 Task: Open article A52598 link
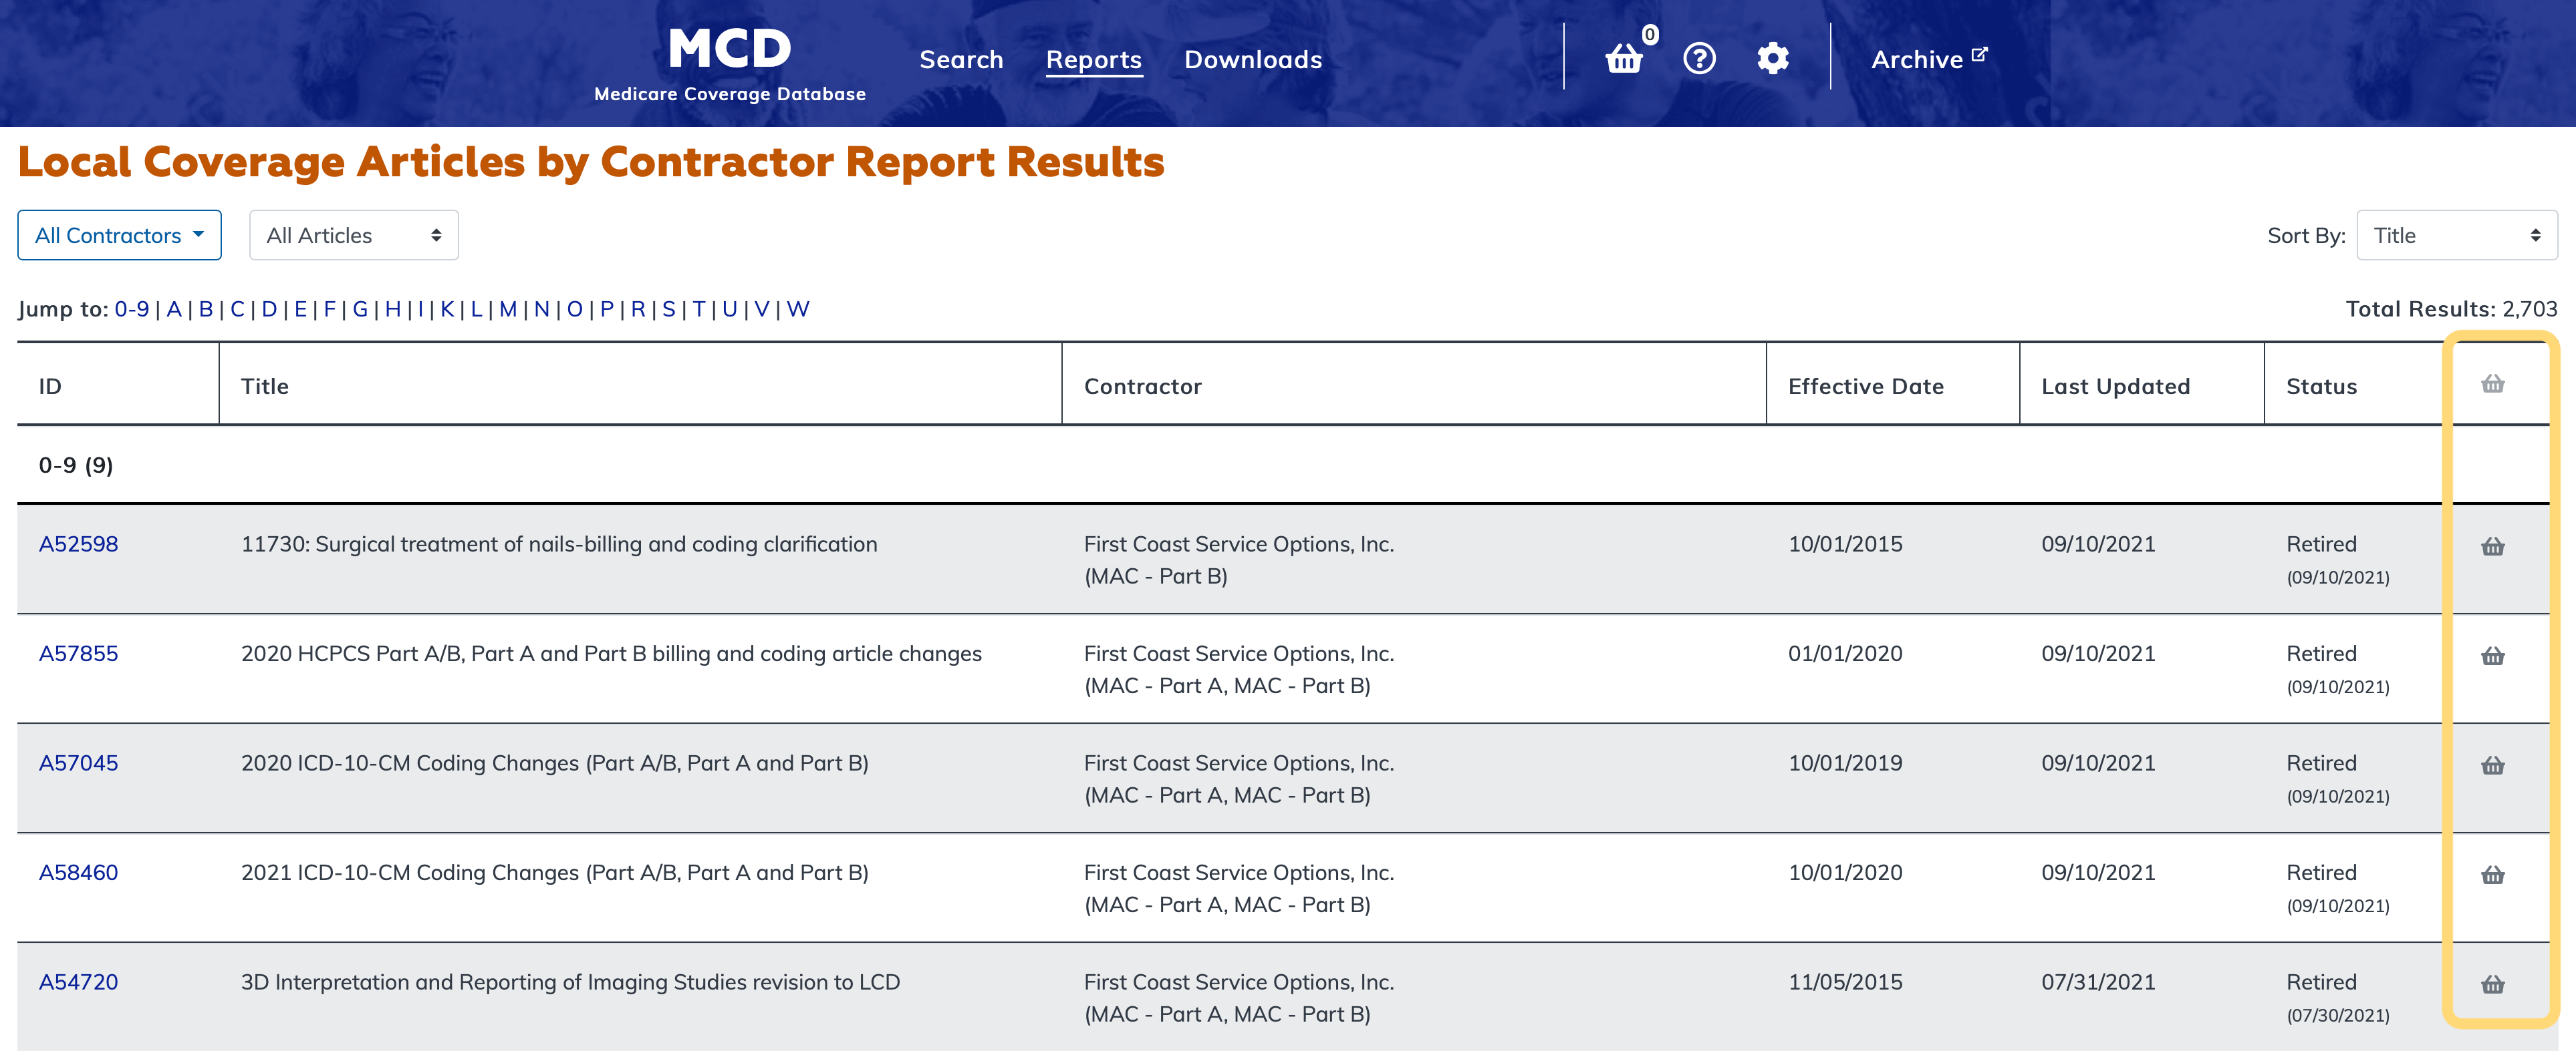pyautogui.click(x=78, y=544)
